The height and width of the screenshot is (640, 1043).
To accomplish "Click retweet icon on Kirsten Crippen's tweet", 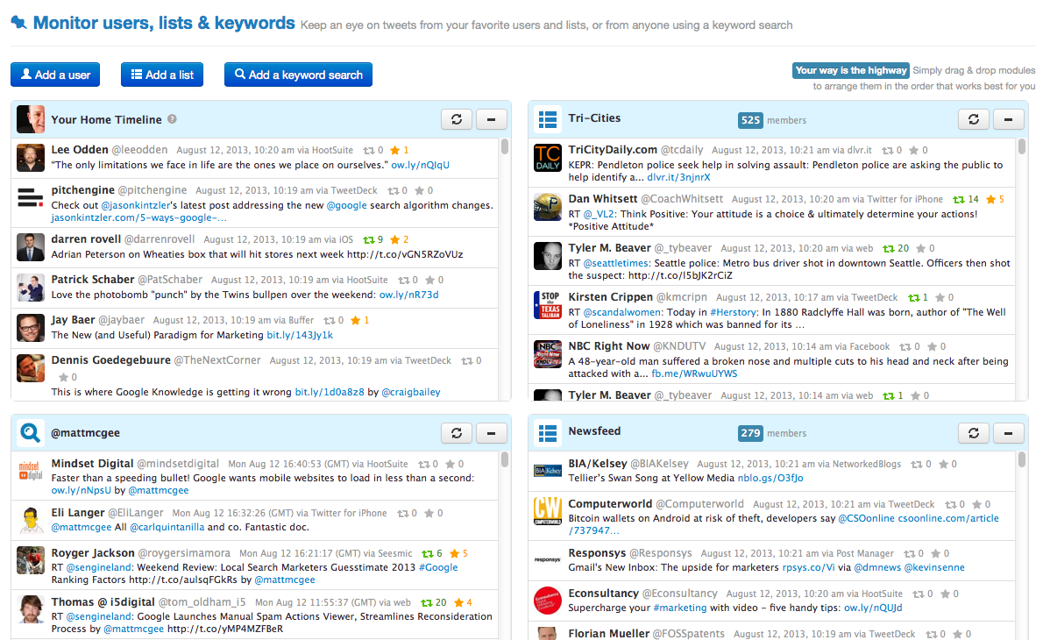I will pos(914,298).
